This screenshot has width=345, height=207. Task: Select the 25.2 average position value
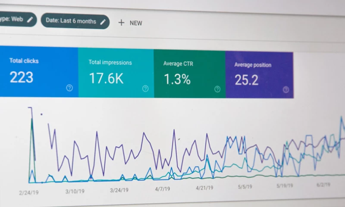pos(246,80)
